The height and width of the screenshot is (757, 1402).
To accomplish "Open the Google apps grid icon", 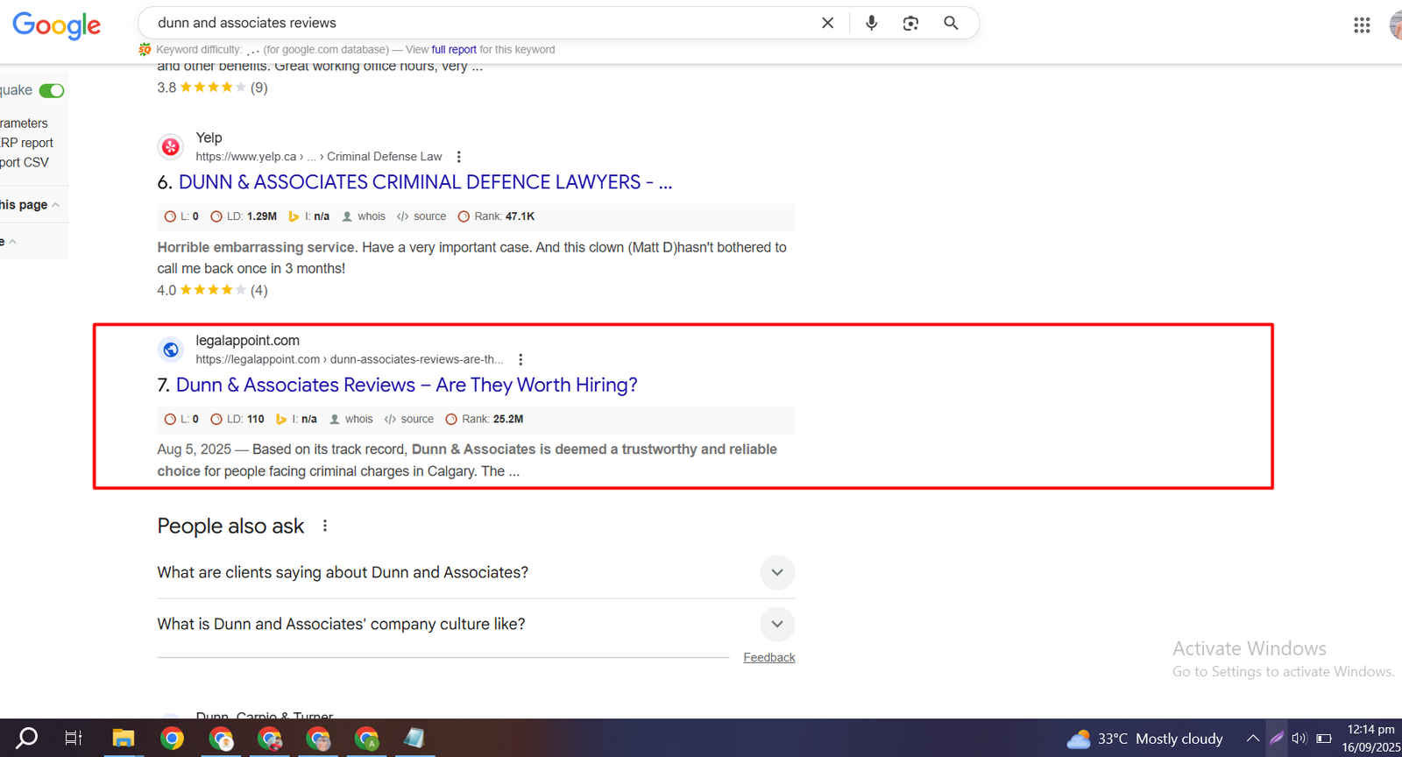I will pos(1361,25).
